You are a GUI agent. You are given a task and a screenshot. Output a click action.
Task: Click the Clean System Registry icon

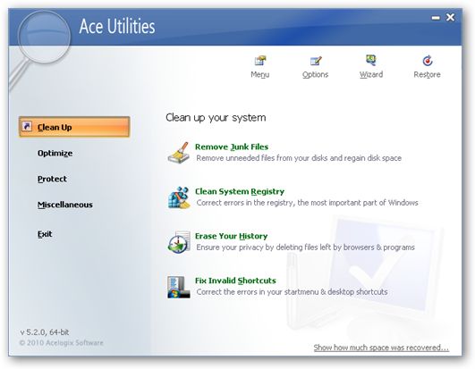point(179,197)
